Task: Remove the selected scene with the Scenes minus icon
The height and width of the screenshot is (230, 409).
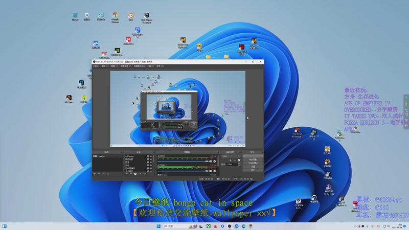Action: pyautogui.click(x=99, y=174)
